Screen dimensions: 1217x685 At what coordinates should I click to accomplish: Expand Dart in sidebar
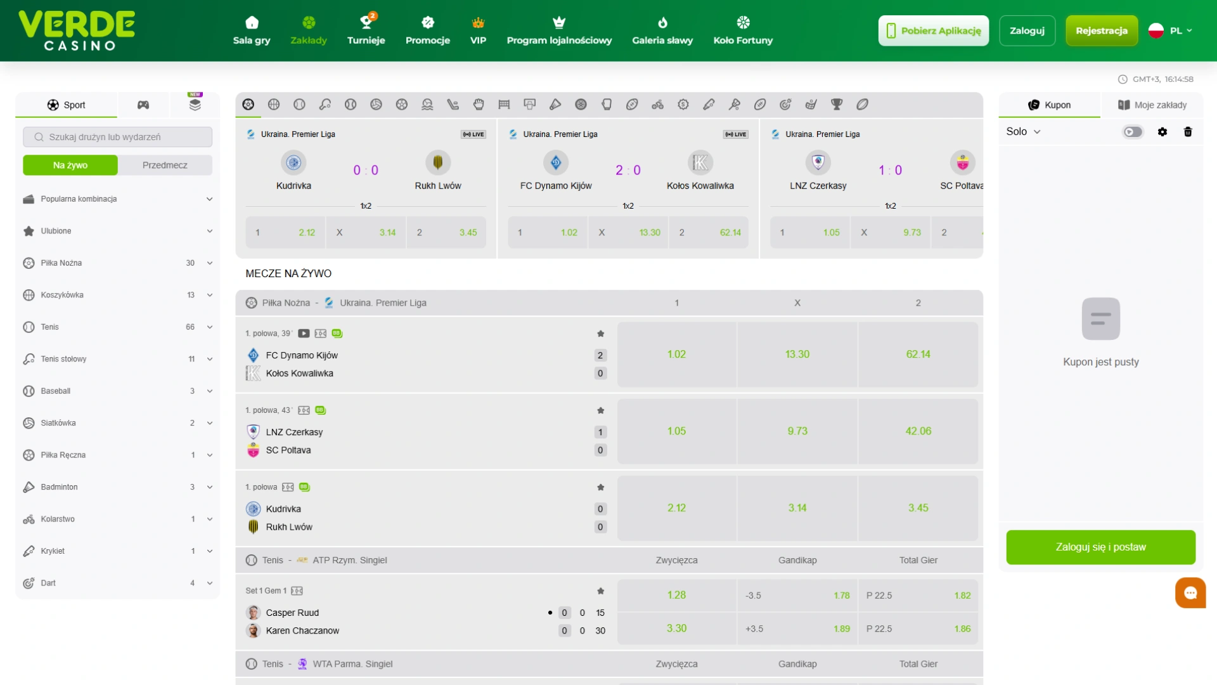(118, 583)
